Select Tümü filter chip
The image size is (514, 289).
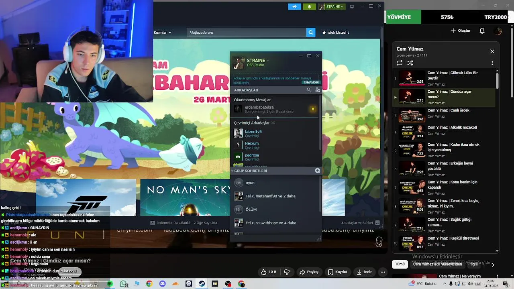click(400, 264)
